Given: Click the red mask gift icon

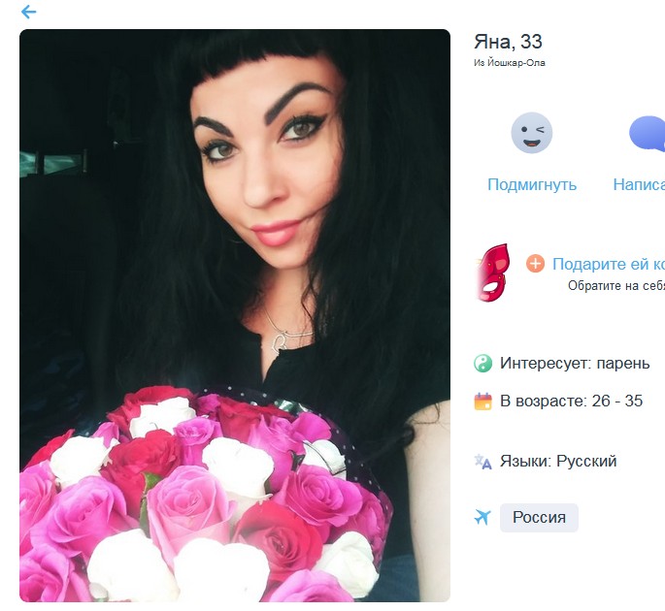Looking at the screenshot, I should click(494, 273).
